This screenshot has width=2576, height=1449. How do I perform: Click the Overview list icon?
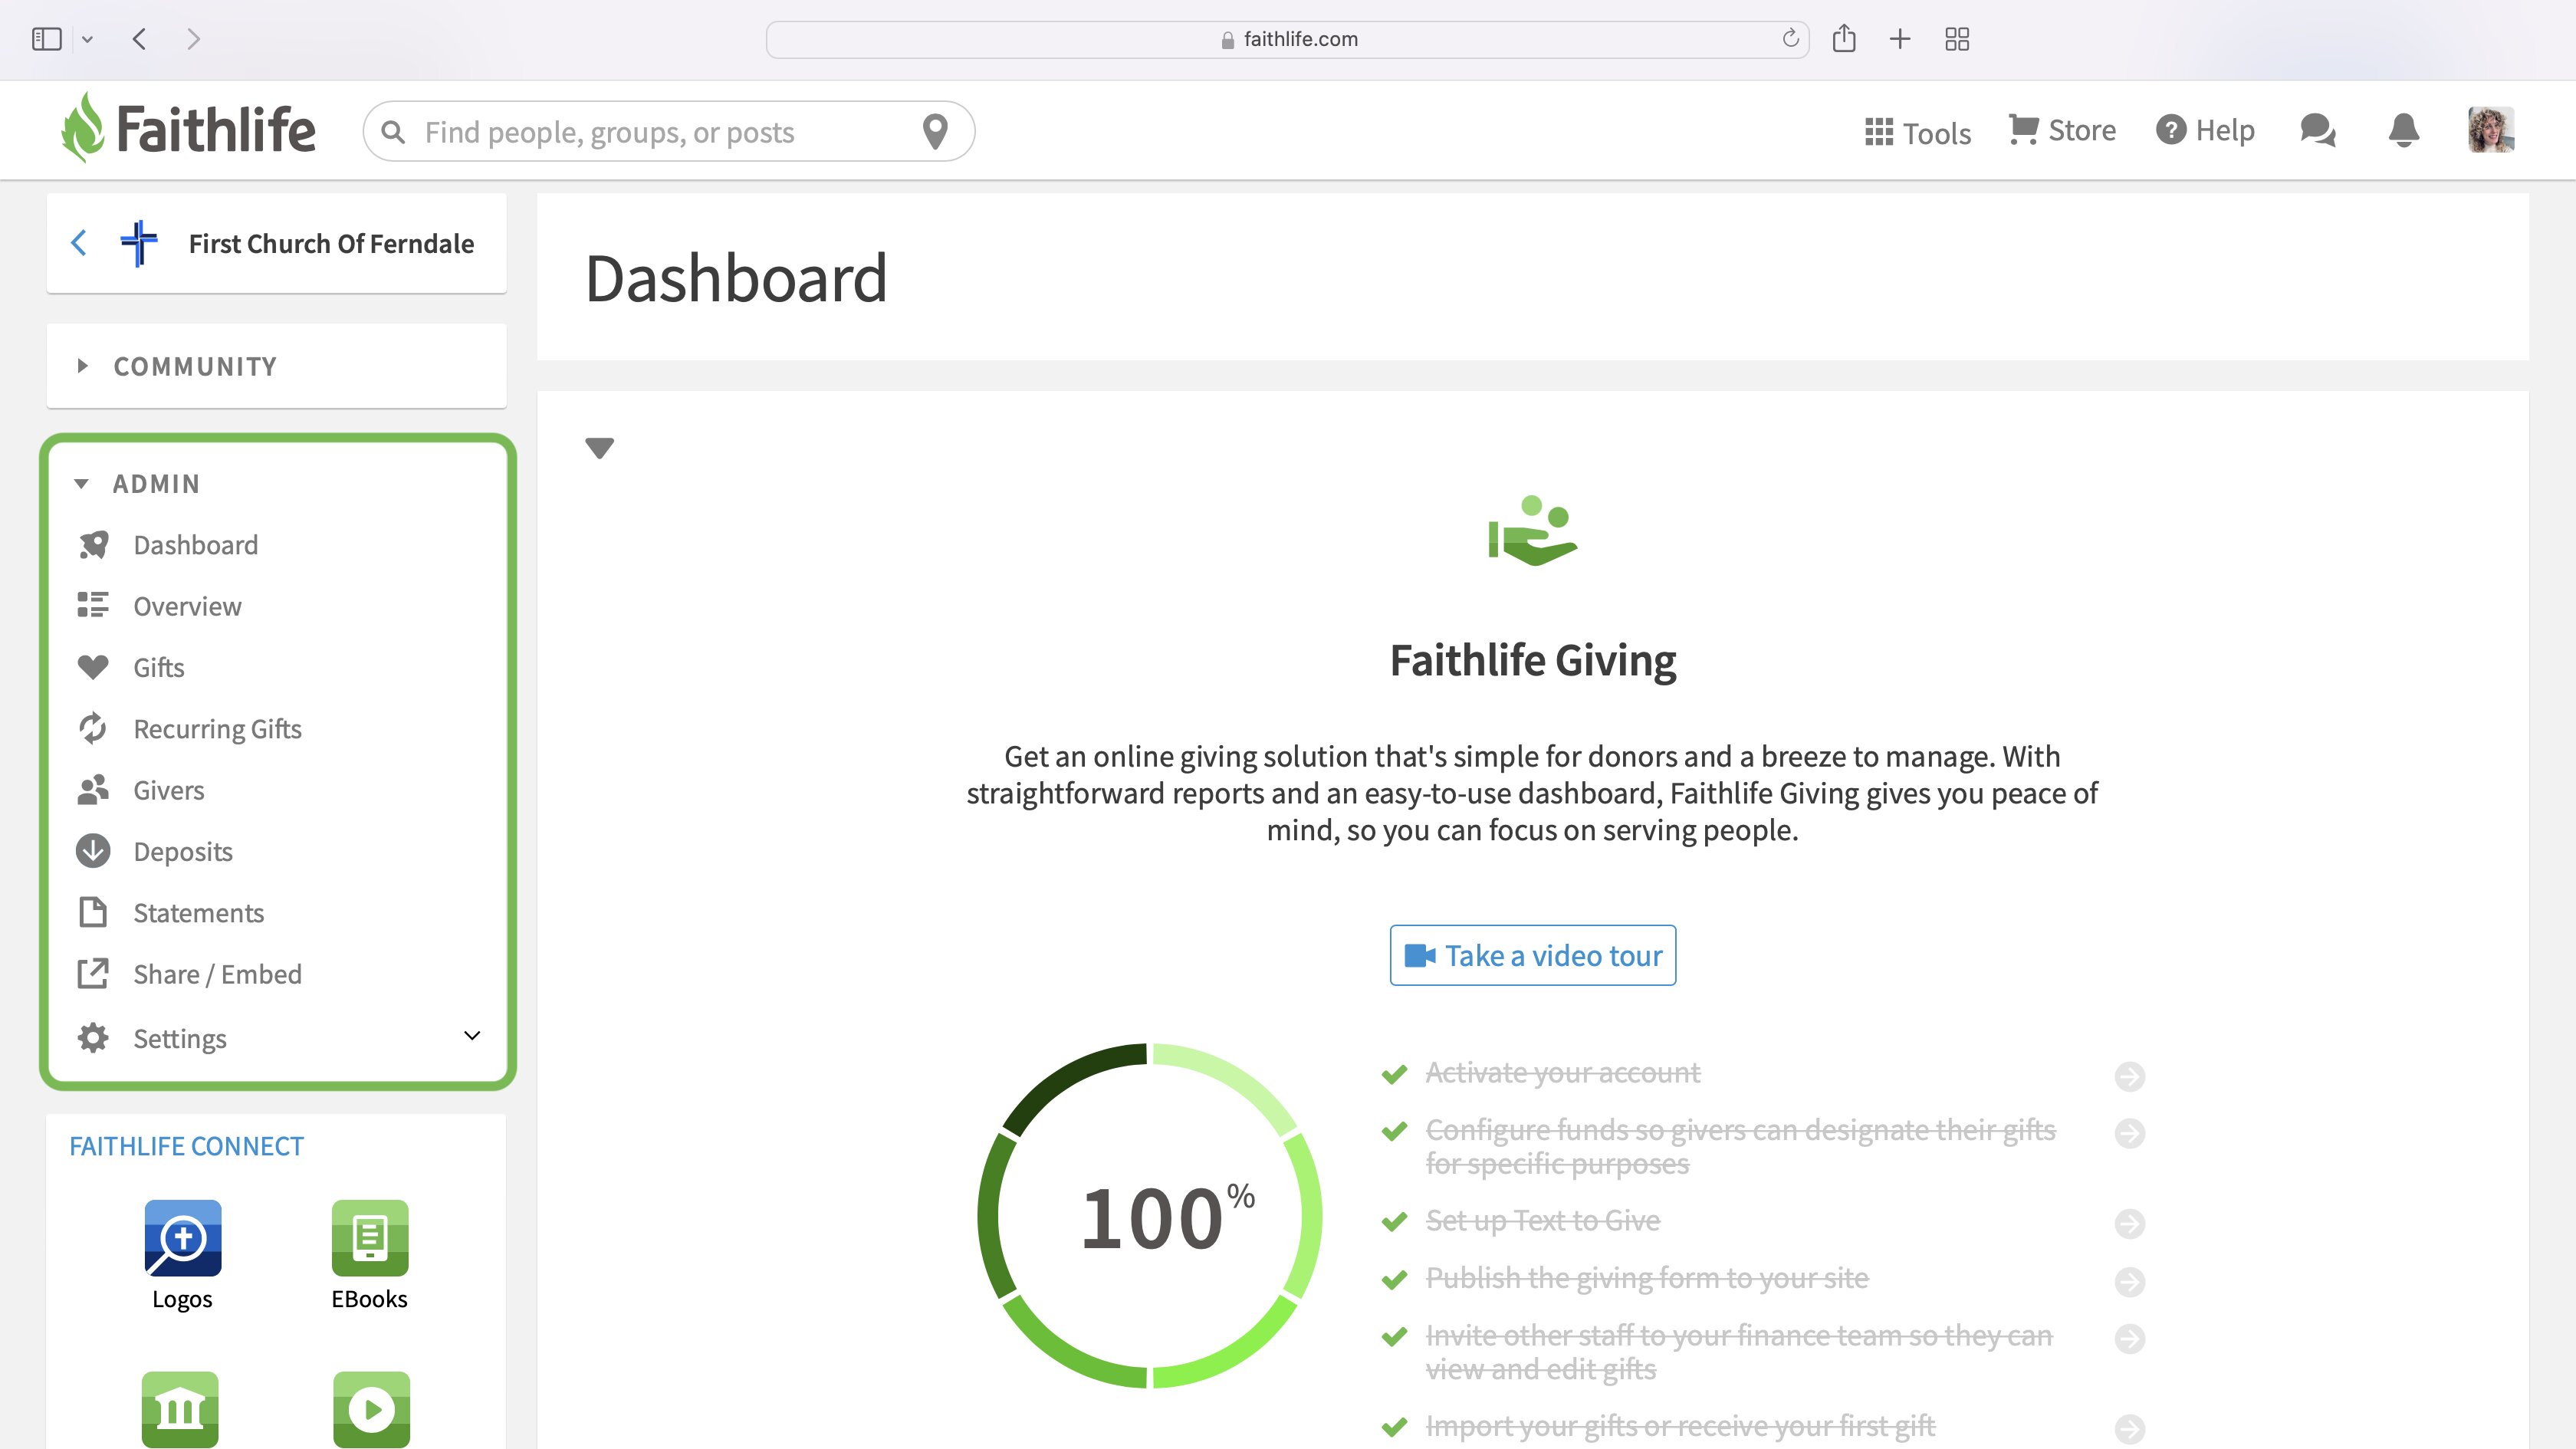point(93,606)
